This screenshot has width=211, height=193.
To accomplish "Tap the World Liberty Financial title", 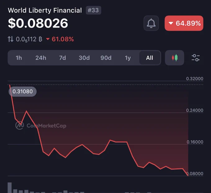I will pos(45,10).
